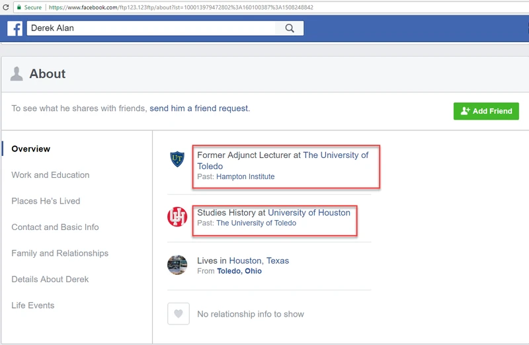Click the About heading text

point(47,74)
